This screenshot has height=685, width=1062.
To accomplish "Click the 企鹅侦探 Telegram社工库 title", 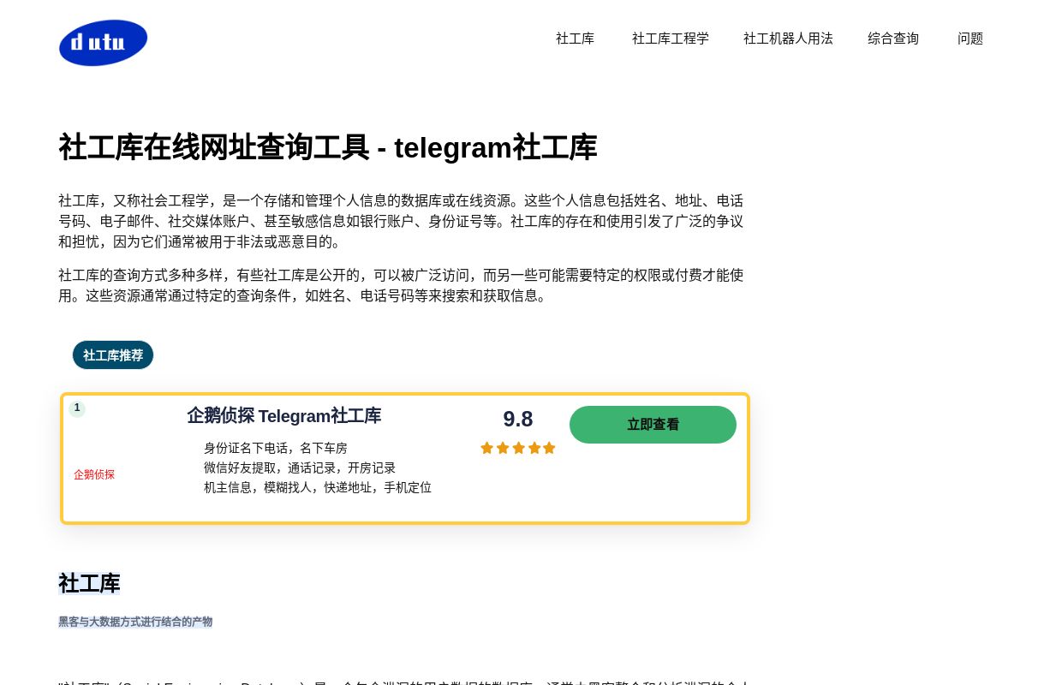I will coord(283,416).
